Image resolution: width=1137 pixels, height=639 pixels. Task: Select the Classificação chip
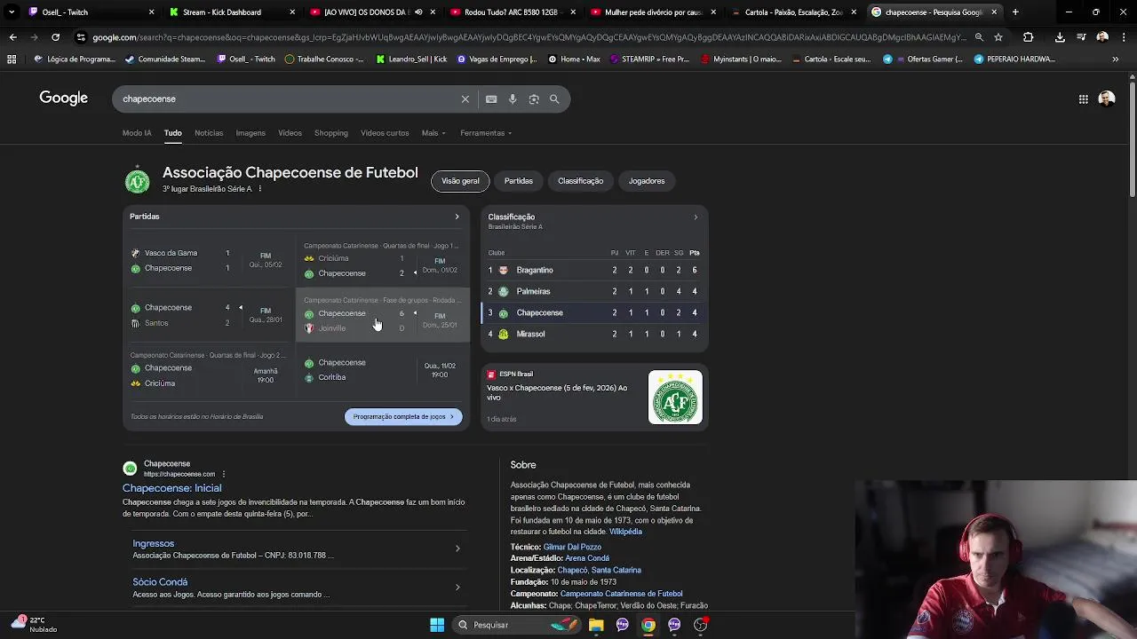coord(580,181)
